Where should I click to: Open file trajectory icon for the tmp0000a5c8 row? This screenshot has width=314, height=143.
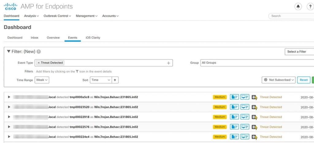(x=234, y=97)
